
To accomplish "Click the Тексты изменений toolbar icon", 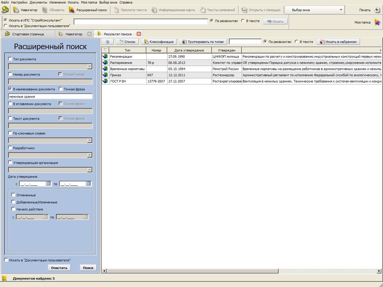I will point(202,10).
